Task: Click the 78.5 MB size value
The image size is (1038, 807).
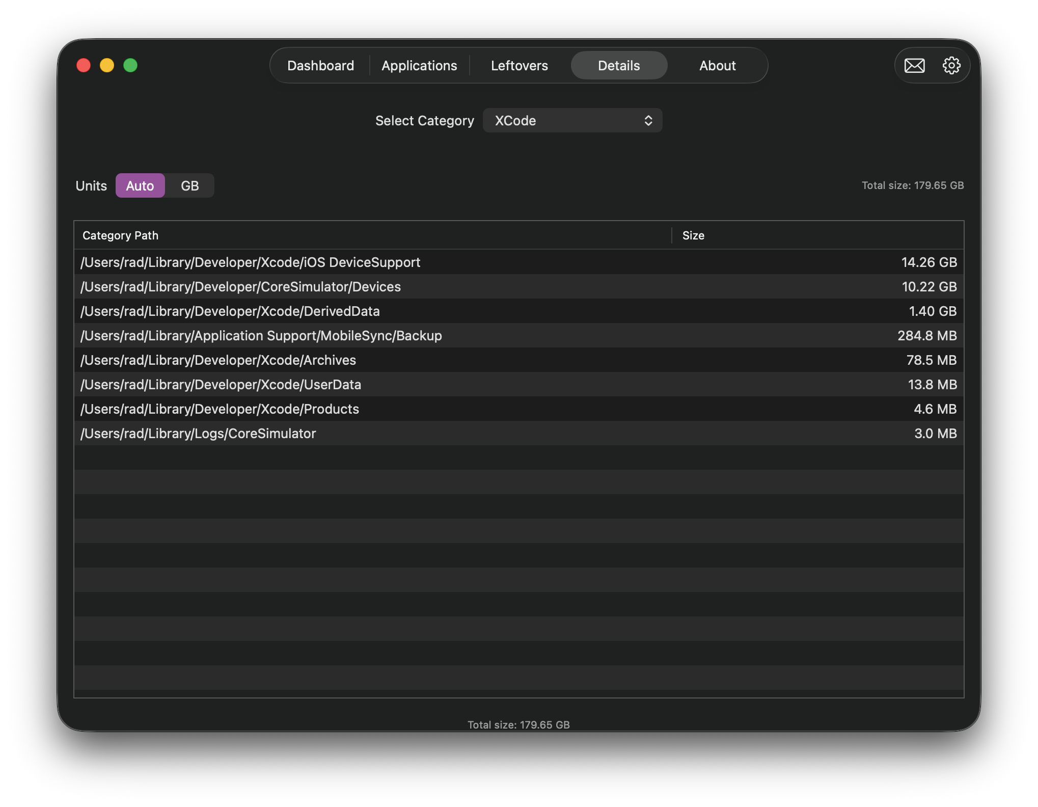Action: pos(932,360)
